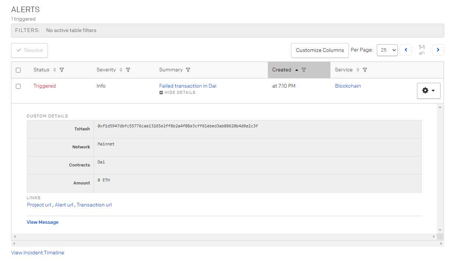The width and height of the screenshot is (452, 275).
Task: Click the Triggered status text
Action: [45, 86]
